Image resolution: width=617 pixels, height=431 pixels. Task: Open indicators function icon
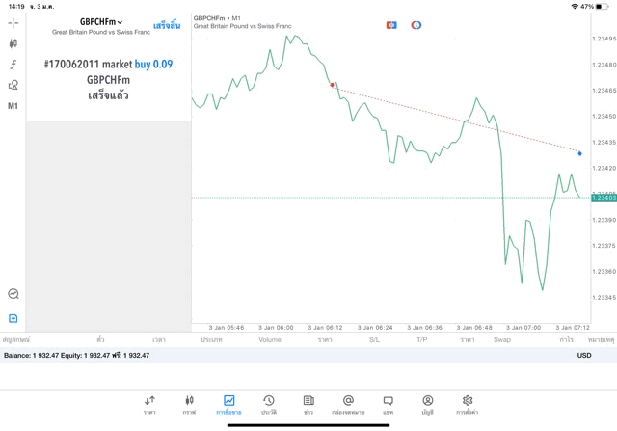click(x=13, y=65)
